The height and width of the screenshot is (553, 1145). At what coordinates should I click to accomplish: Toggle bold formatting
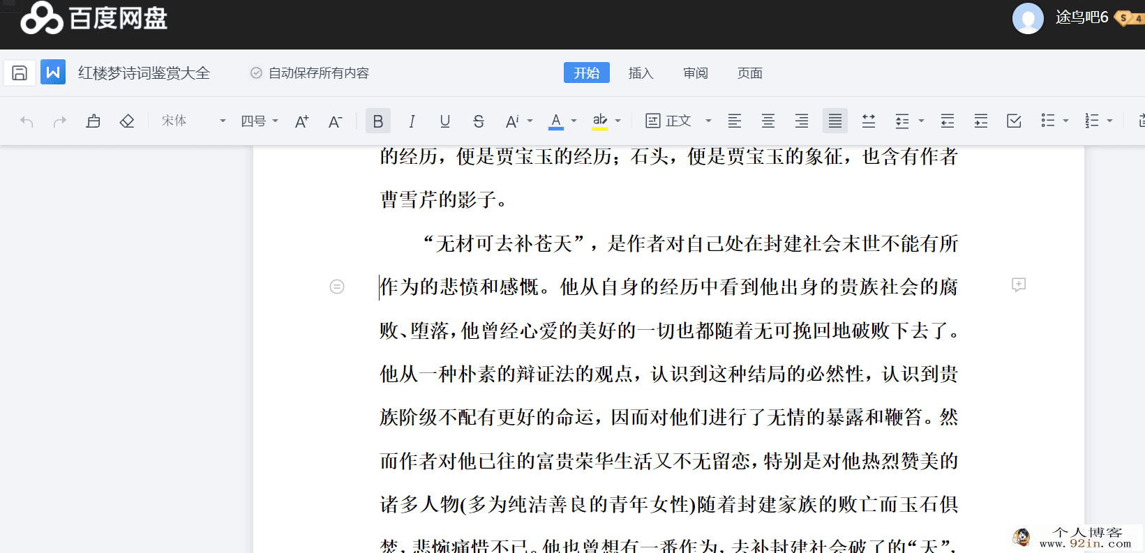point(378,121)
